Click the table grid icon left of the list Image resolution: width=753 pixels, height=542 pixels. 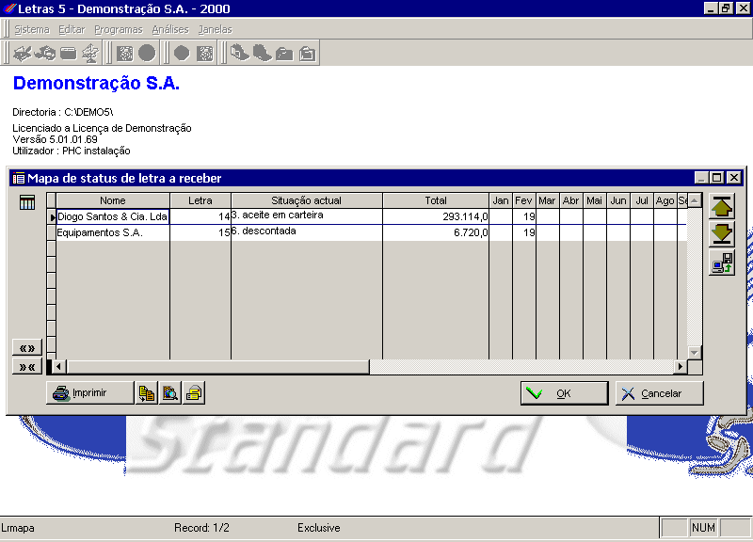pyautogui.click(x=27, y=202)
